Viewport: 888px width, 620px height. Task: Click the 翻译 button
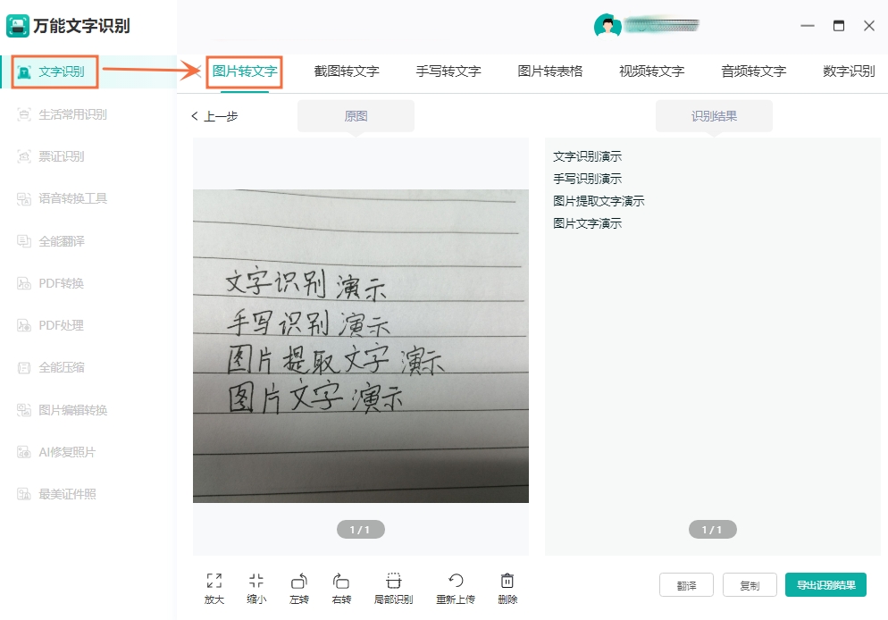pos(686,584)
